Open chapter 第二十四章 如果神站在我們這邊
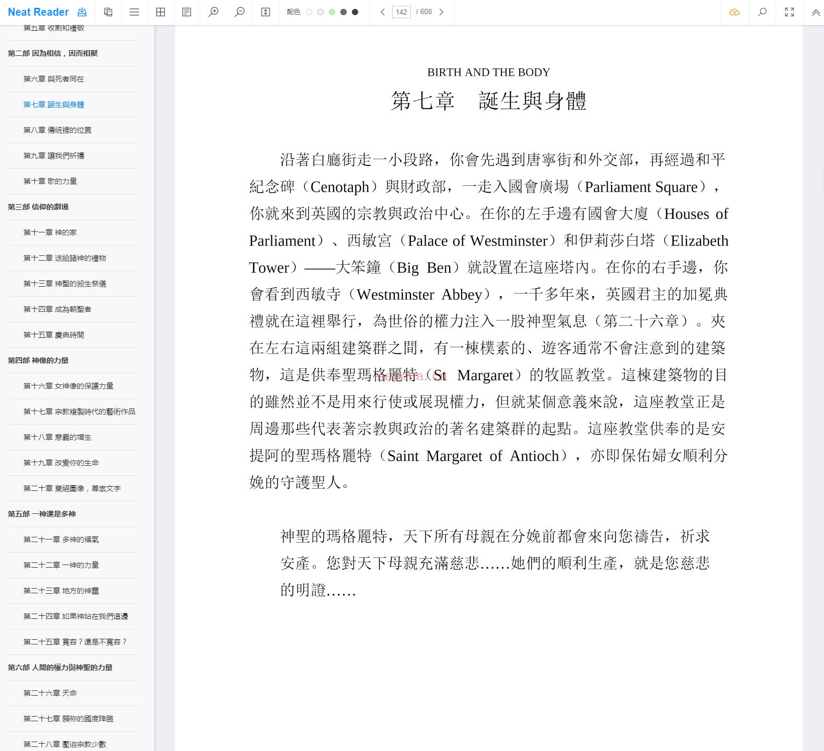 pos(76,616)
